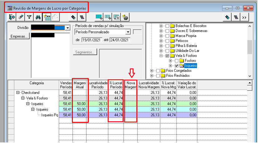This screenshot has width=258, height=143.
Task: Collapse the Vela & Fosforo grid row
Action: [x=23, y=98]
